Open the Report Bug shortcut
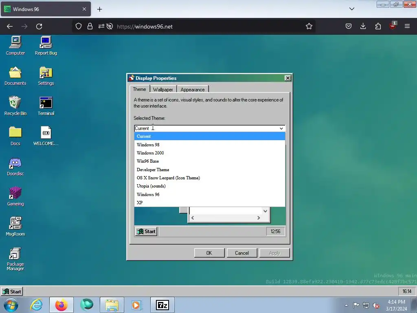The height and width of the screenshot is (313, 417). [x=46, y=46]
